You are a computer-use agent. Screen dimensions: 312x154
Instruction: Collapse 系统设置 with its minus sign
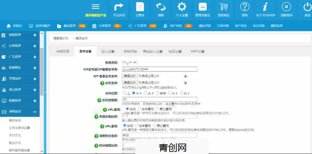(x=35, y=112)
